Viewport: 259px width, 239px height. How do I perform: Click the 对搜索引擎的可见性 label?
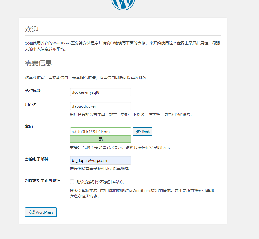(x=43, y=180)
